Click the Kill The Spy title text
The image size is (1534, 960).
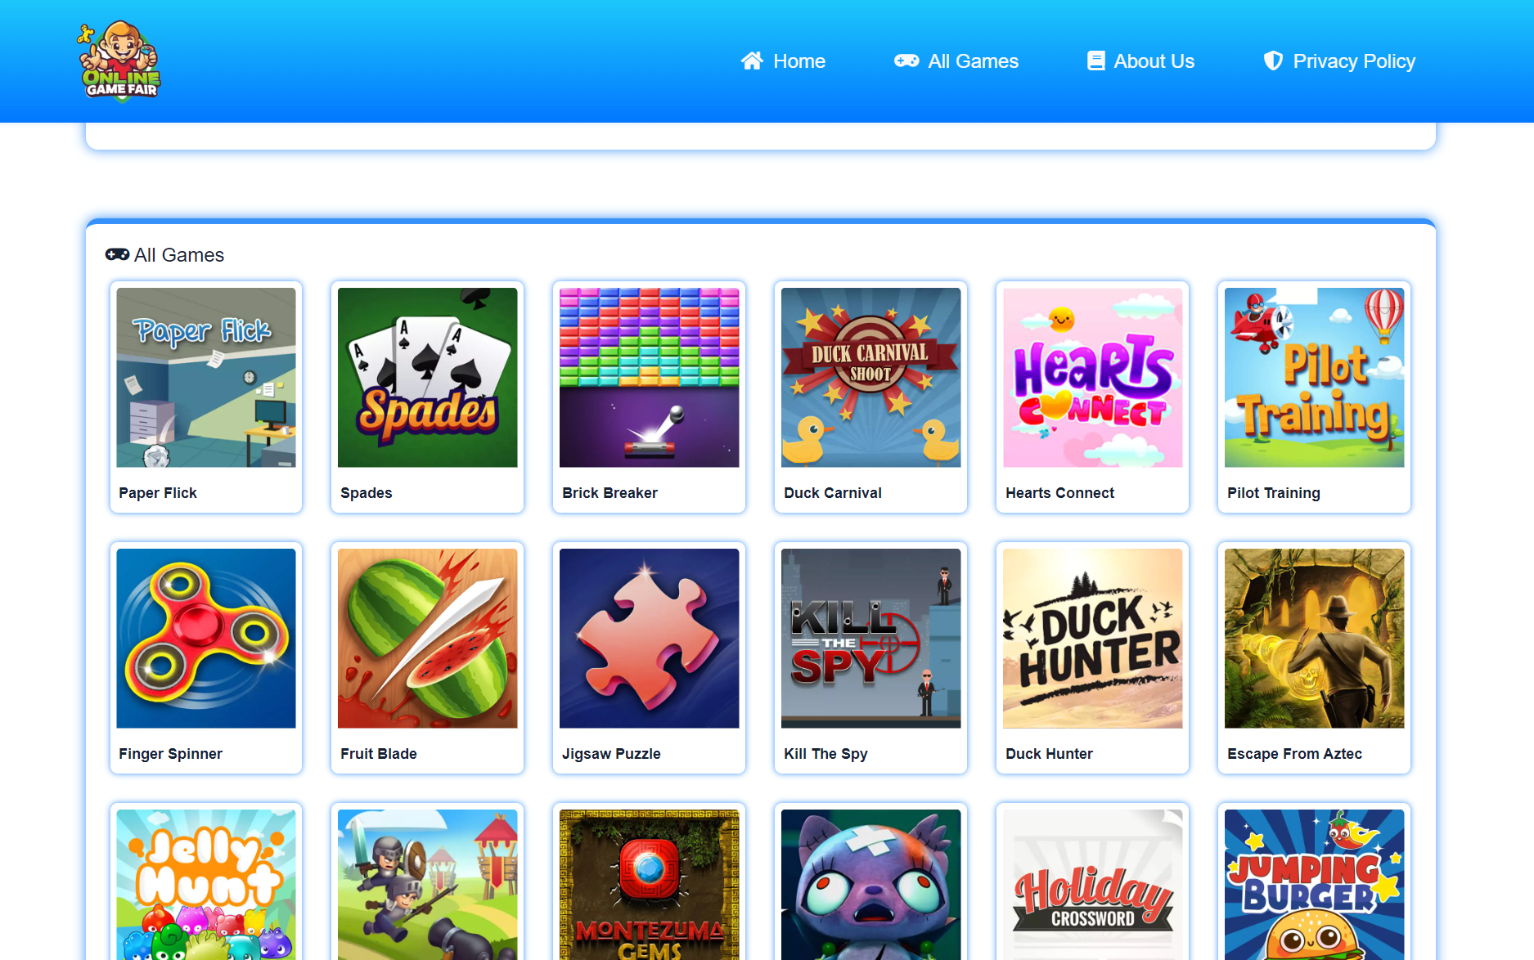coord(825,754)
